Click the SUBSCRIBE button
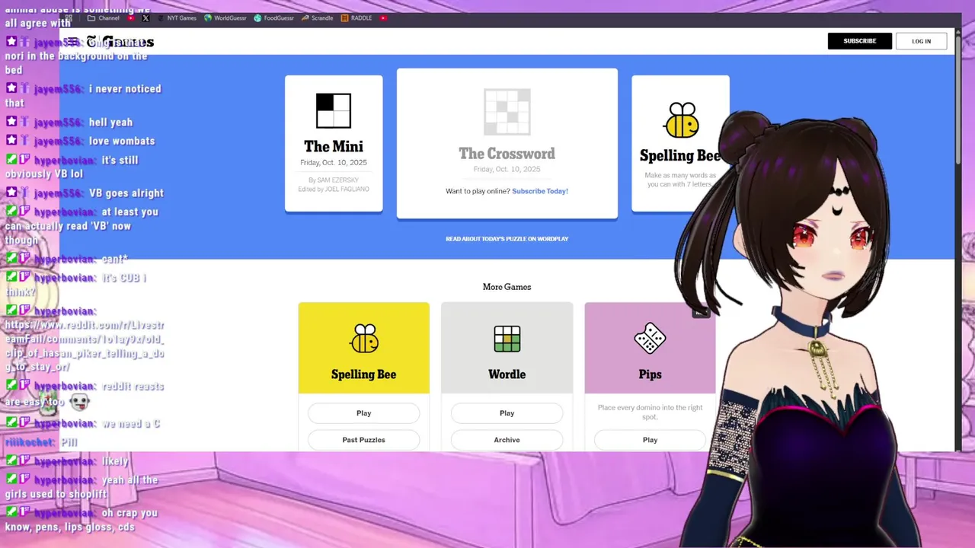The width and height of the screenshot is (975, 548). pyautogui.click(x=859, y=41)
